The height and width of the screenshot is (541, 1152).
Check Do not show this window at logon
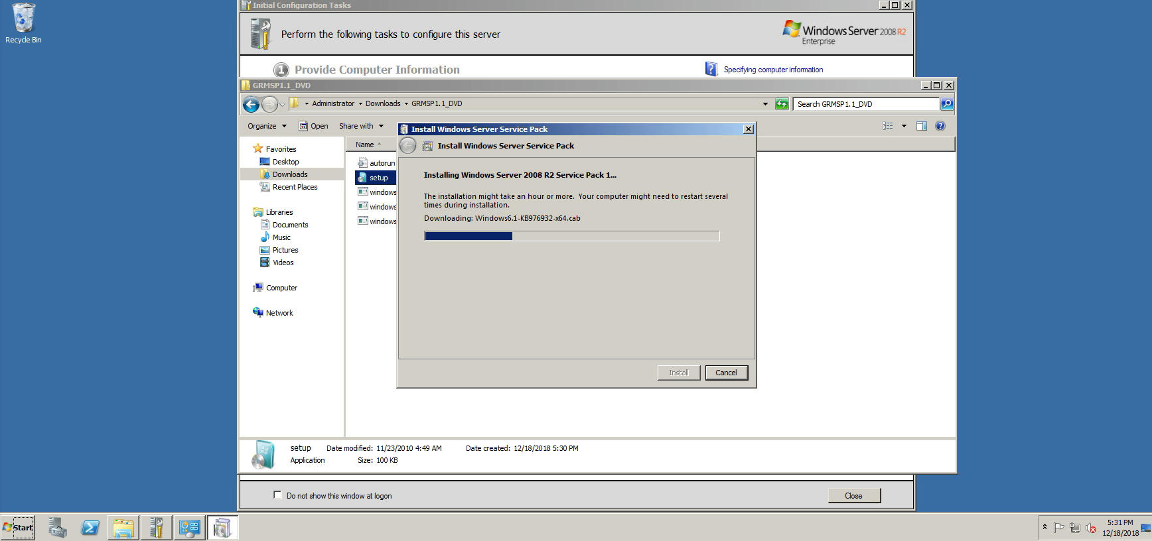[x=277, y=495]
